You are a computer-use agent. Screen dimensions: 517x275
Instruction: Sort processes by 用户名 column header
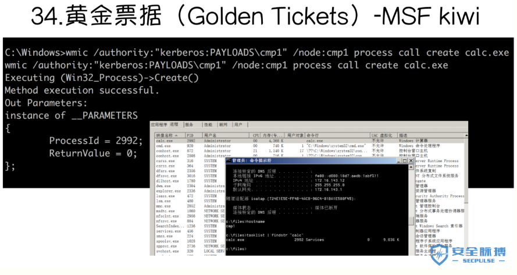coord(226,135)
